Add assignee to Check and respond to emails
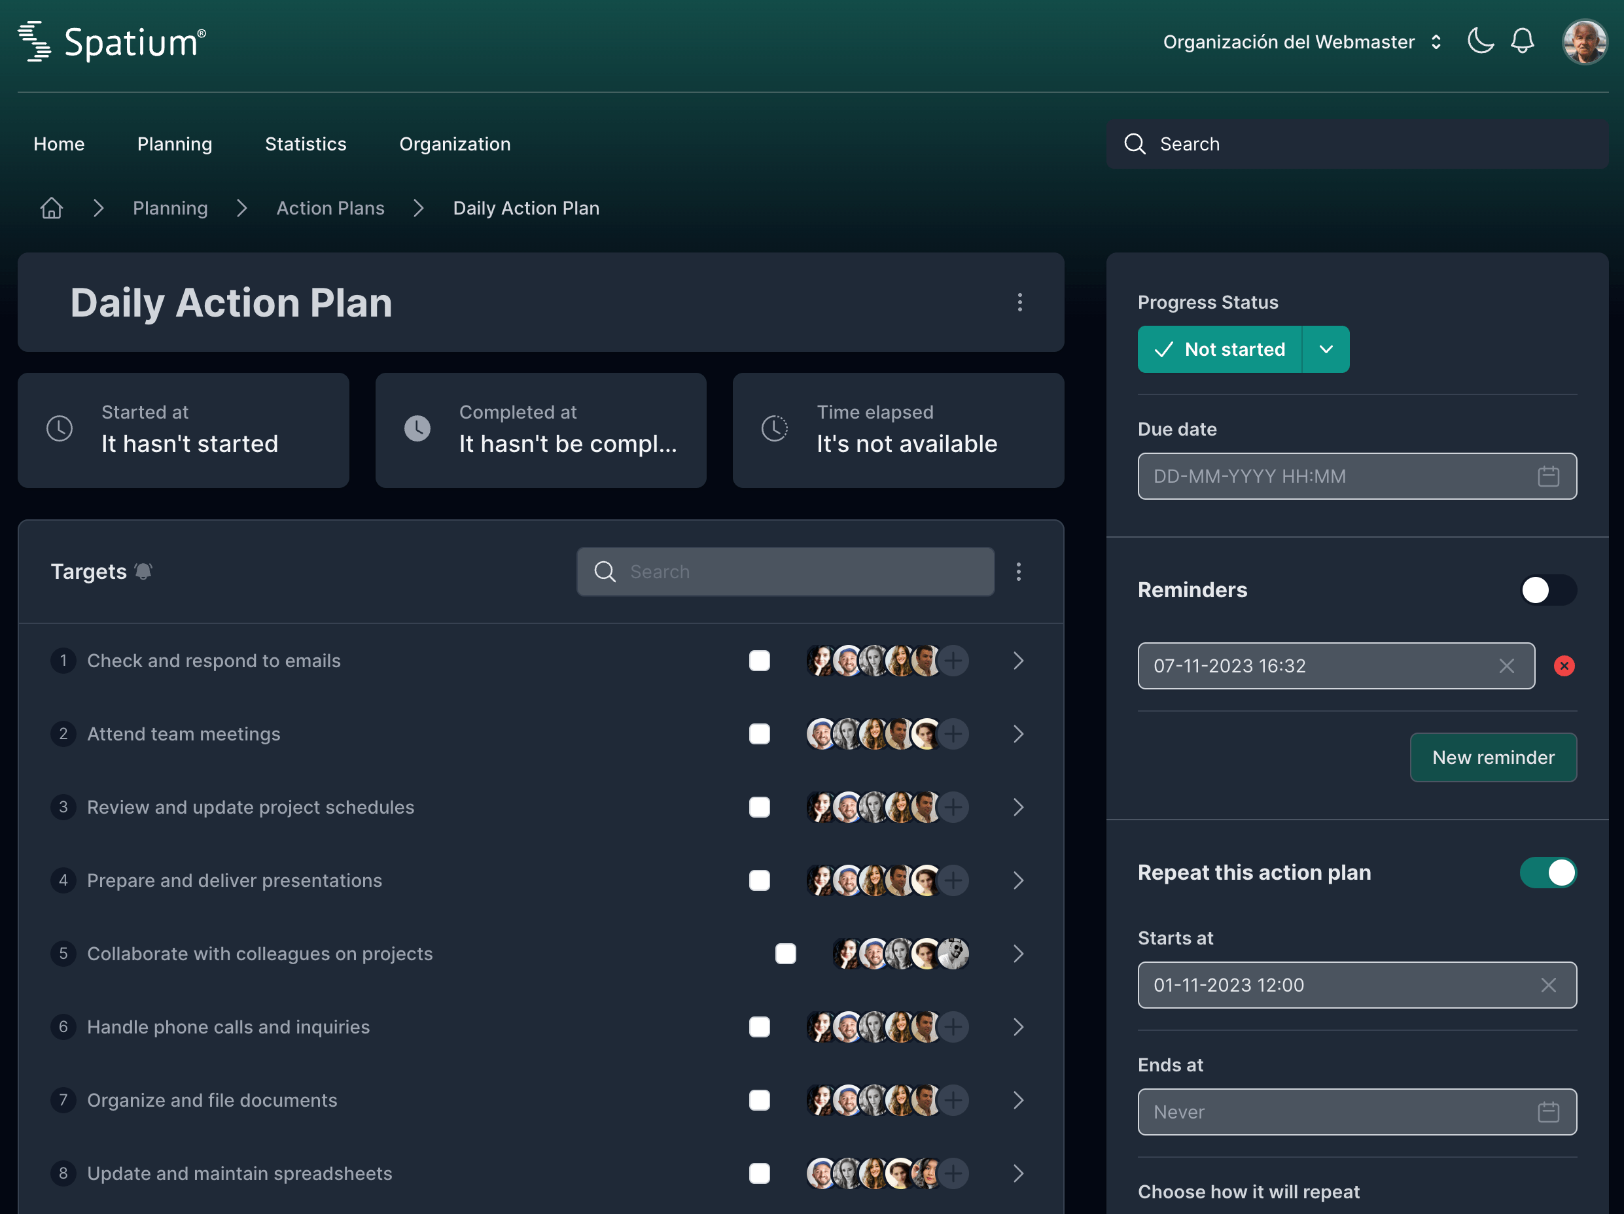 (x=953, y=661)
